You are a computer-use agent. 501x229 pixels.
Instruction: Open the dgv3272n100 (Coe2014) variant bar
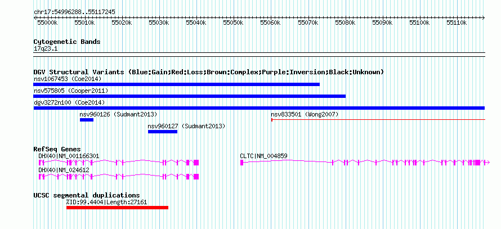point(259,108)
